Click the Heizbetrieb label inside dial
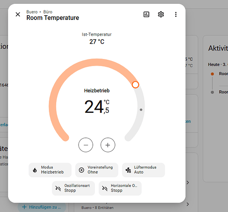 click(97, 91)
